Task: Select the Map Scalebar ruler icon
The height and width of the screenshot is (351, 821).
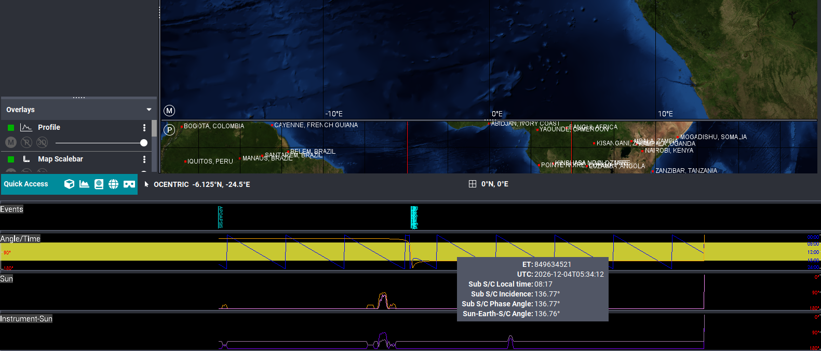Action: click(x=26, y=159)
